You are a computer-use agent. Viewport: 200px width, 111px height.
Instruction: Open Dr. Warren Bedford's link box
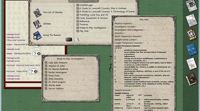pyautogui.click(x=46, y=69)
